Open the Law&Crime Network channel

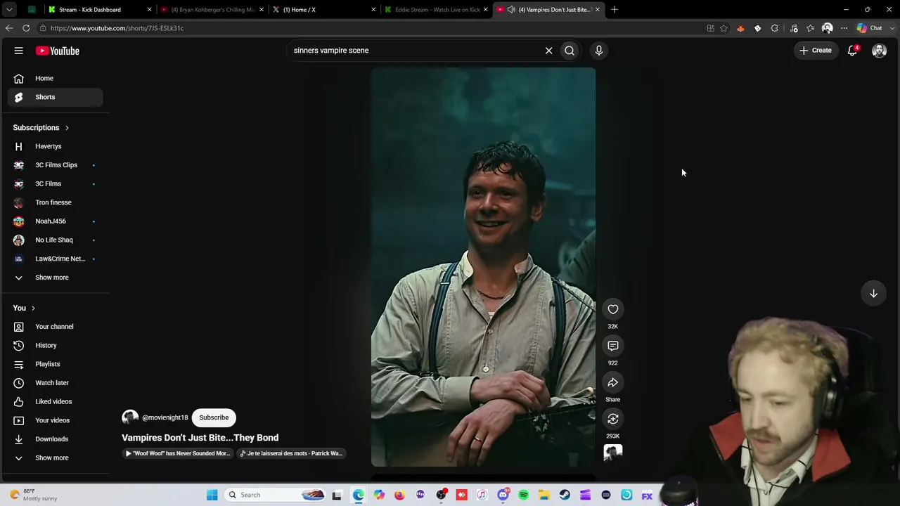pos(55,259)
